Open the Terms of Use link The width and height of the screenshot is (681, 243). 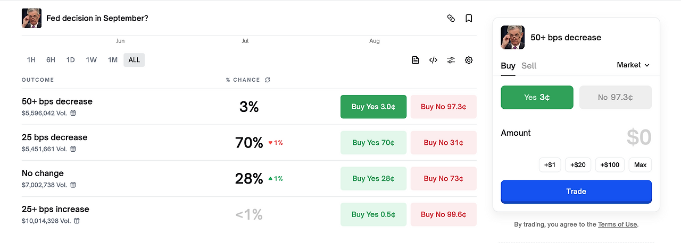click(617, 224)
